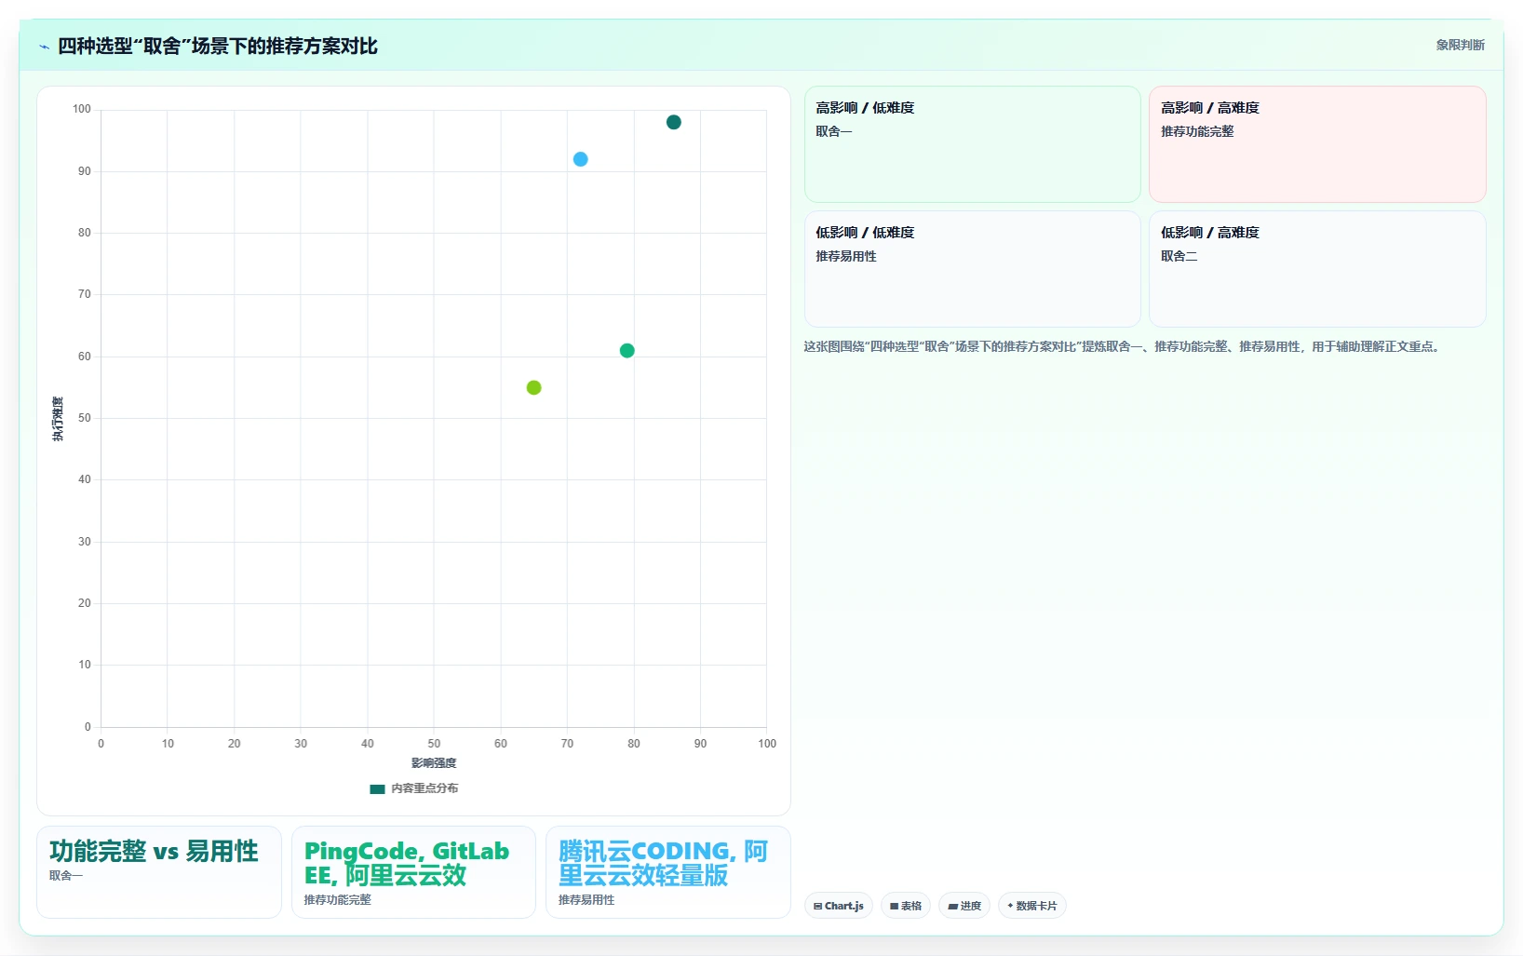
Task: Click the 数据卡片 tag
Action: [x=1032, y=906]
